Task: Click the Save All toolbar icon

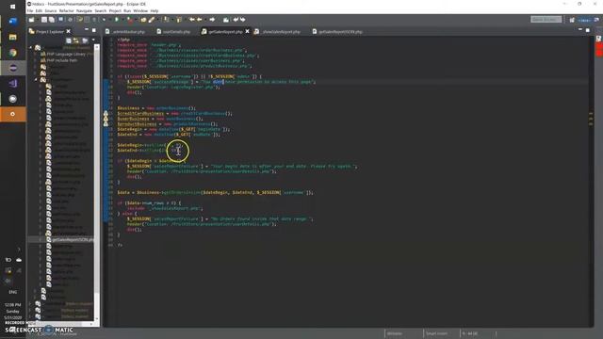Action: pos(52,20)
